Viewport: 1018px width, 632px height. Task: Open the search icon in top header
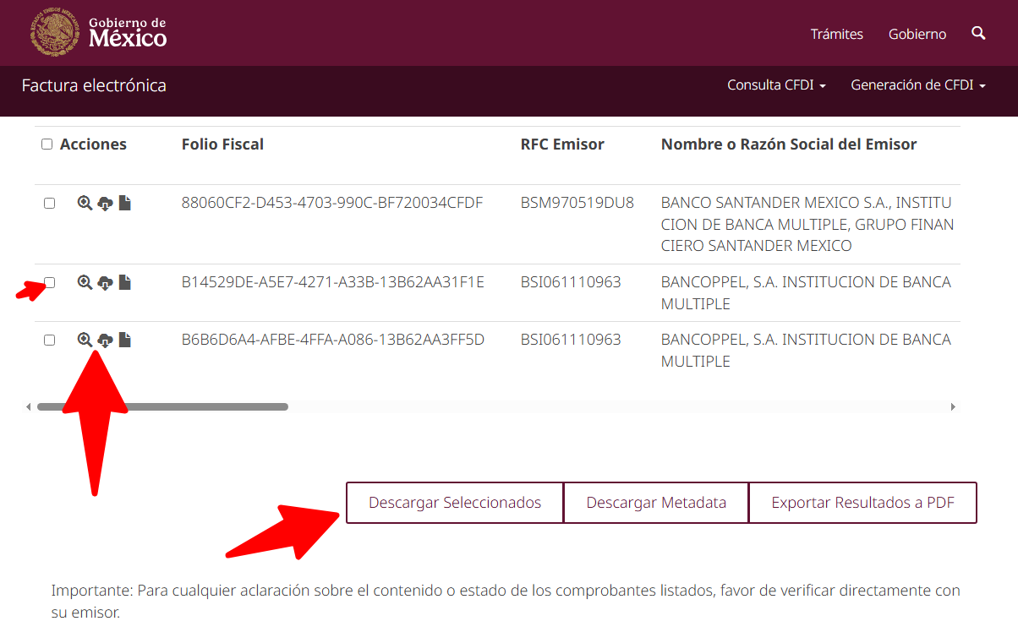click(x=978, y=34)
